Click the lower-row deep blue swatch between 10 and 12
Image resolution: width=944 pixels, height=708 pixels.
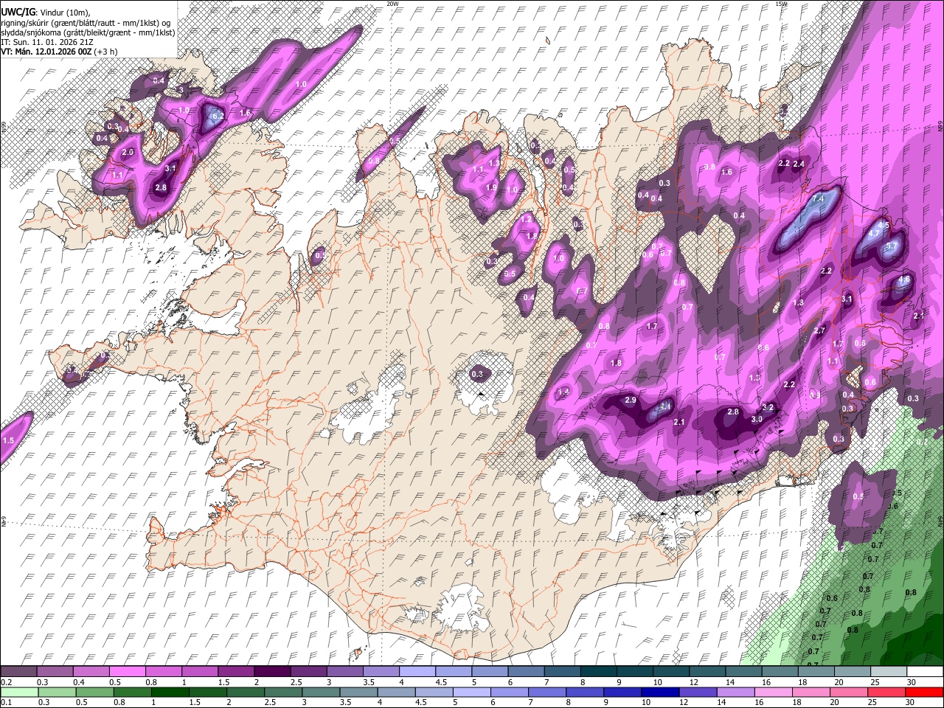coord(659,692)
